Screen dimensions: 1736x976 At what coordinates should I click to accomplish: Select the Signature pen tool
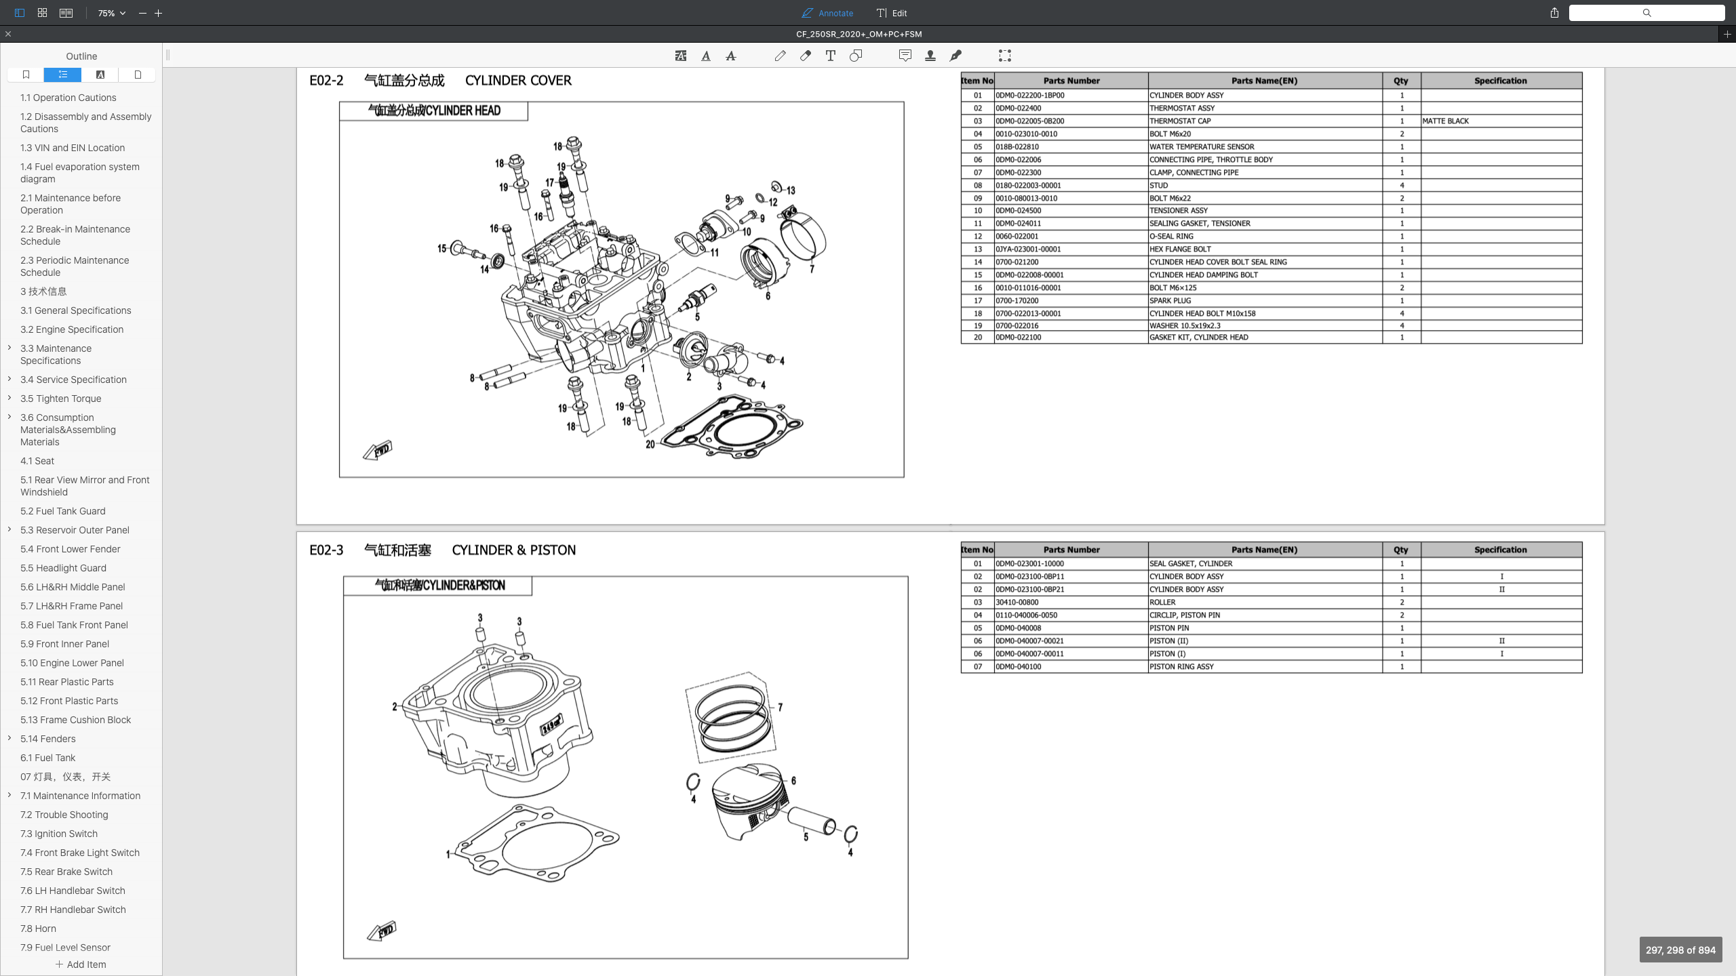pyautogui.click(x=955, y=56)
